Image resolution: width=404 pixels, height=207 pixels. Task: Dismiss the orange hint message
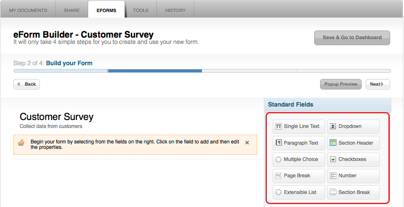tap(247, 143)
